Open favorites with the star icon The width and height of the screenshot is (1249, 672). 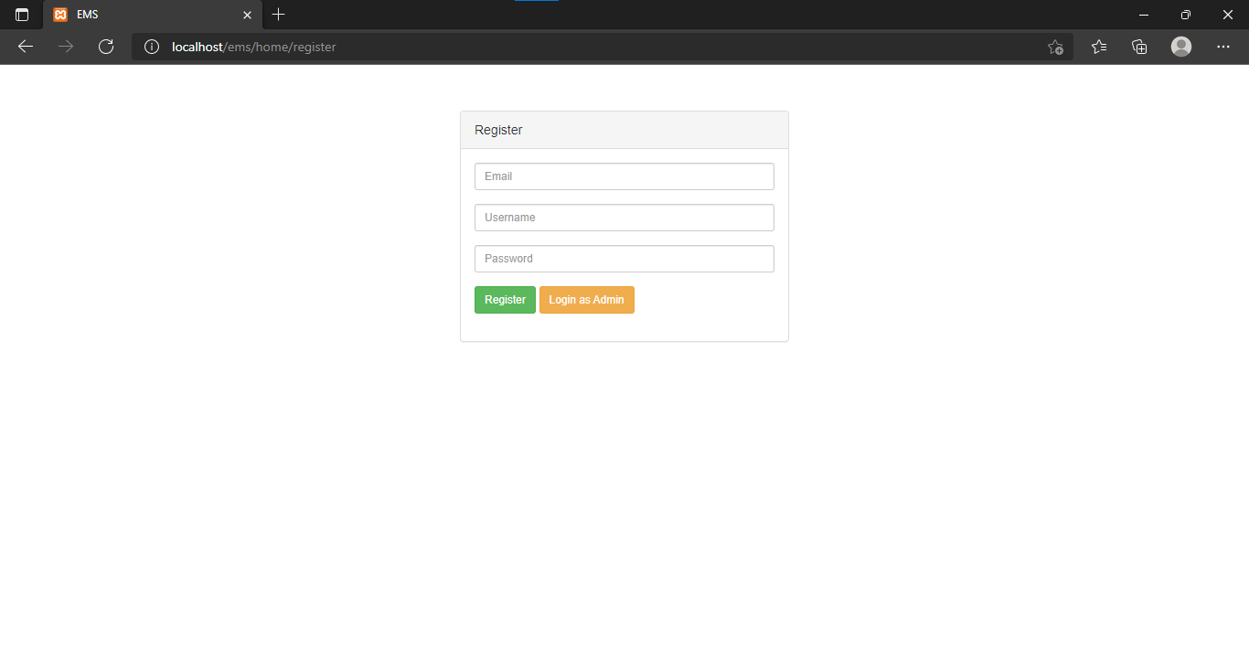pos(1098,47)
